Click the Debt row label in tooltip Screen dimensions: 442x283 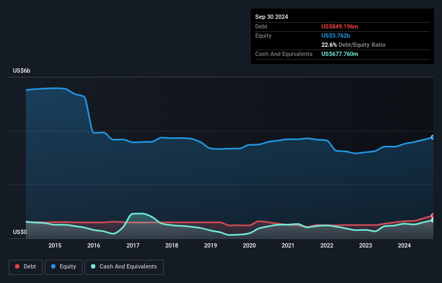coord(261,26)
